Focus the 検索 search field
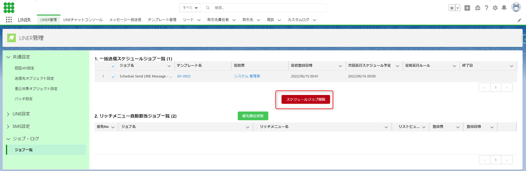This screenshot has height=171, width=526. coord(263,8)
